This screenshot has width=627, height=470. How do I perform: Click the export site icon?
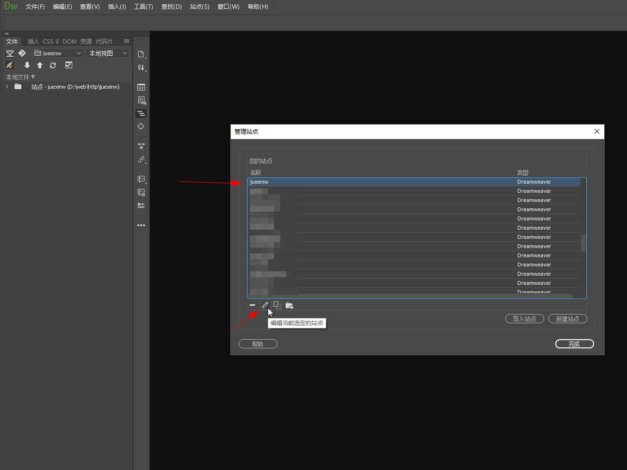point(289,305)
